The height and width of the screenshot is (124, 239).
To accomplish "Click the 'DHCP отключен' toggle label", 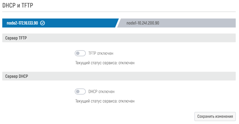I will 101,91.
